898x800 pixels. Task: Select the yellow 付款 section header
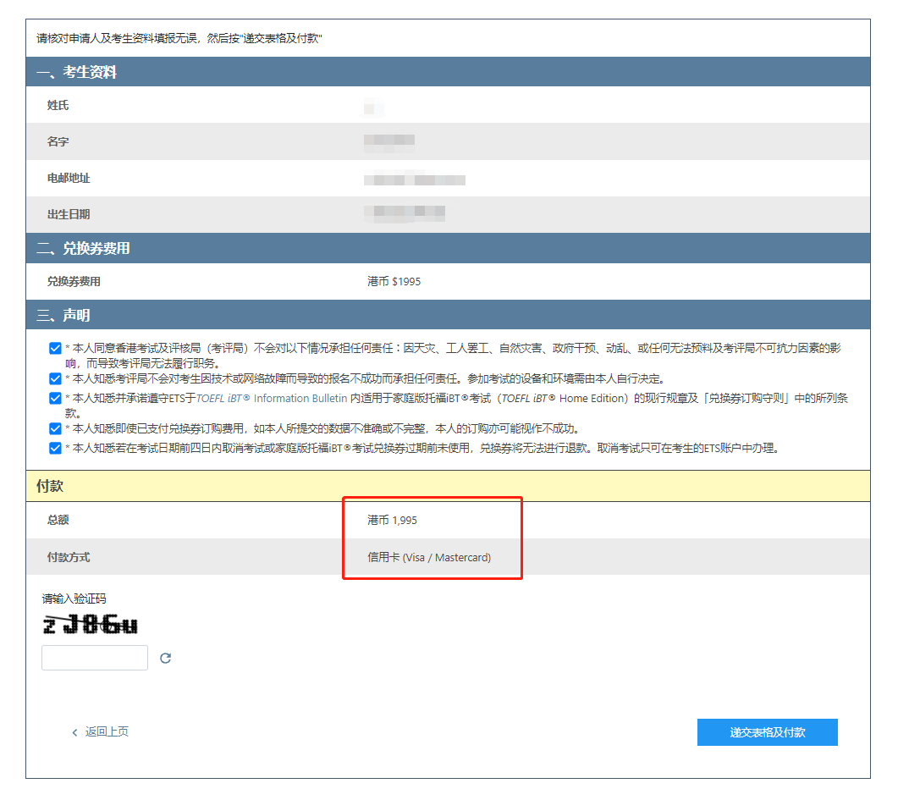point(50,487)
